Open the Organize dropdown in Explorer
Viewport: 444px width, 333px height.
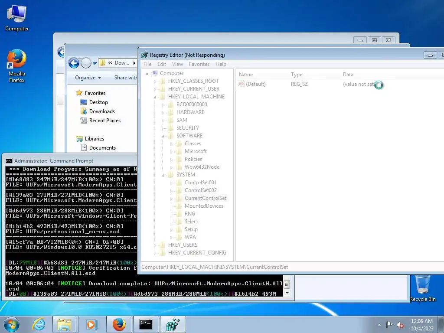(88, 78)
